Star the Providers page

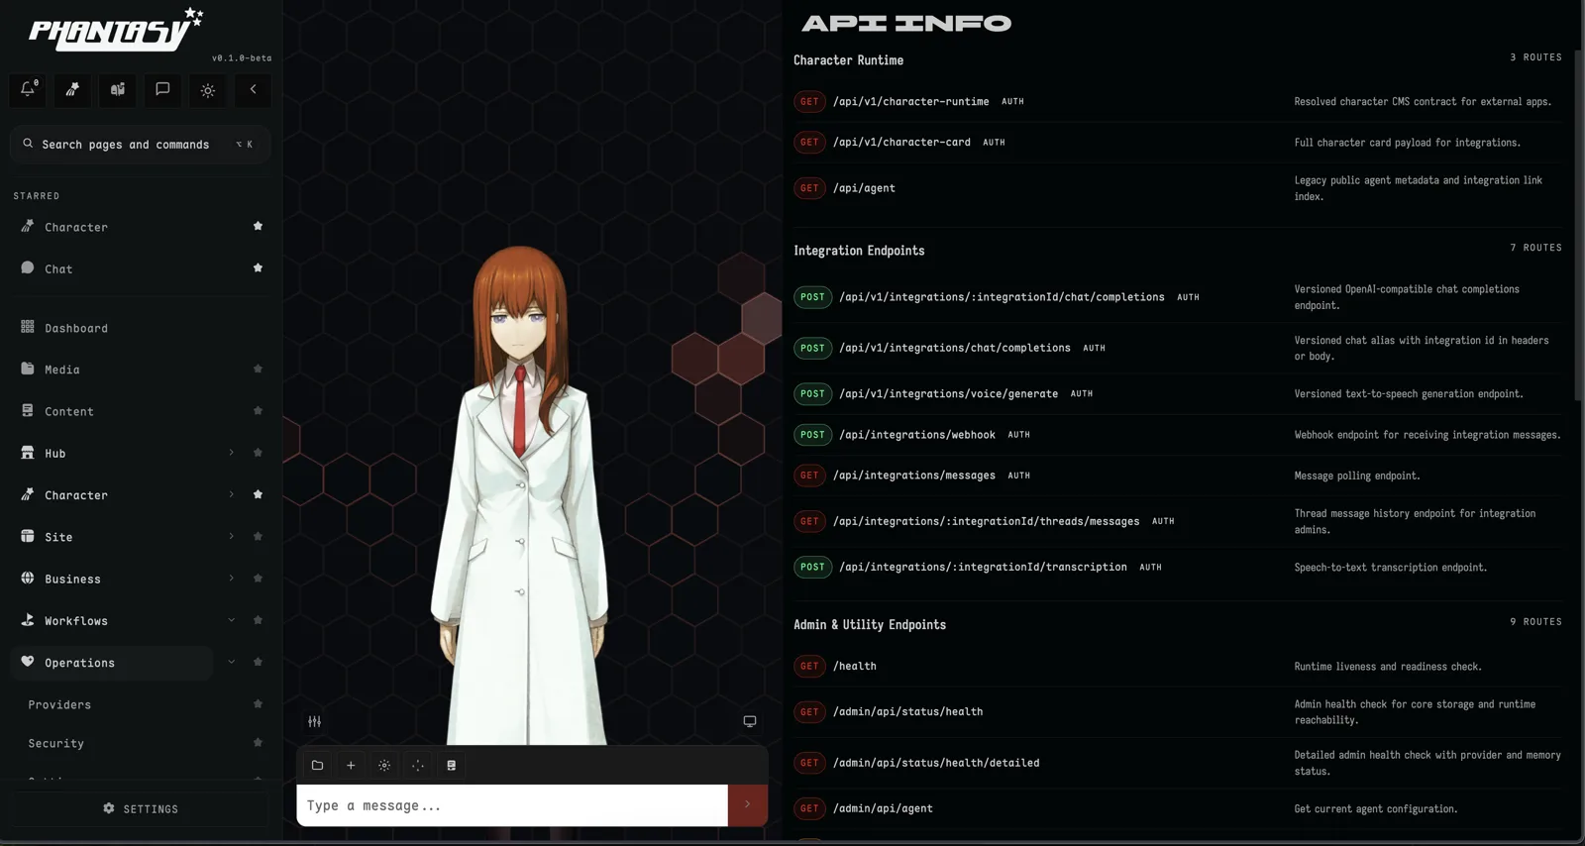pyautogui.click(x=258, y=704)
